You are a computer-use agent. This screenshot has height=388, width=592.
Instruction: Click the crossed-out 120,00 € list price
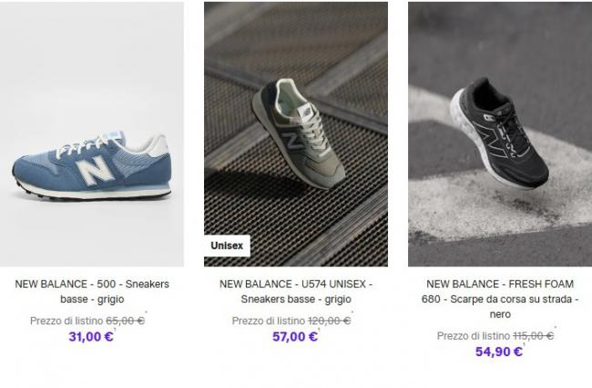click(x=329, y=321)
